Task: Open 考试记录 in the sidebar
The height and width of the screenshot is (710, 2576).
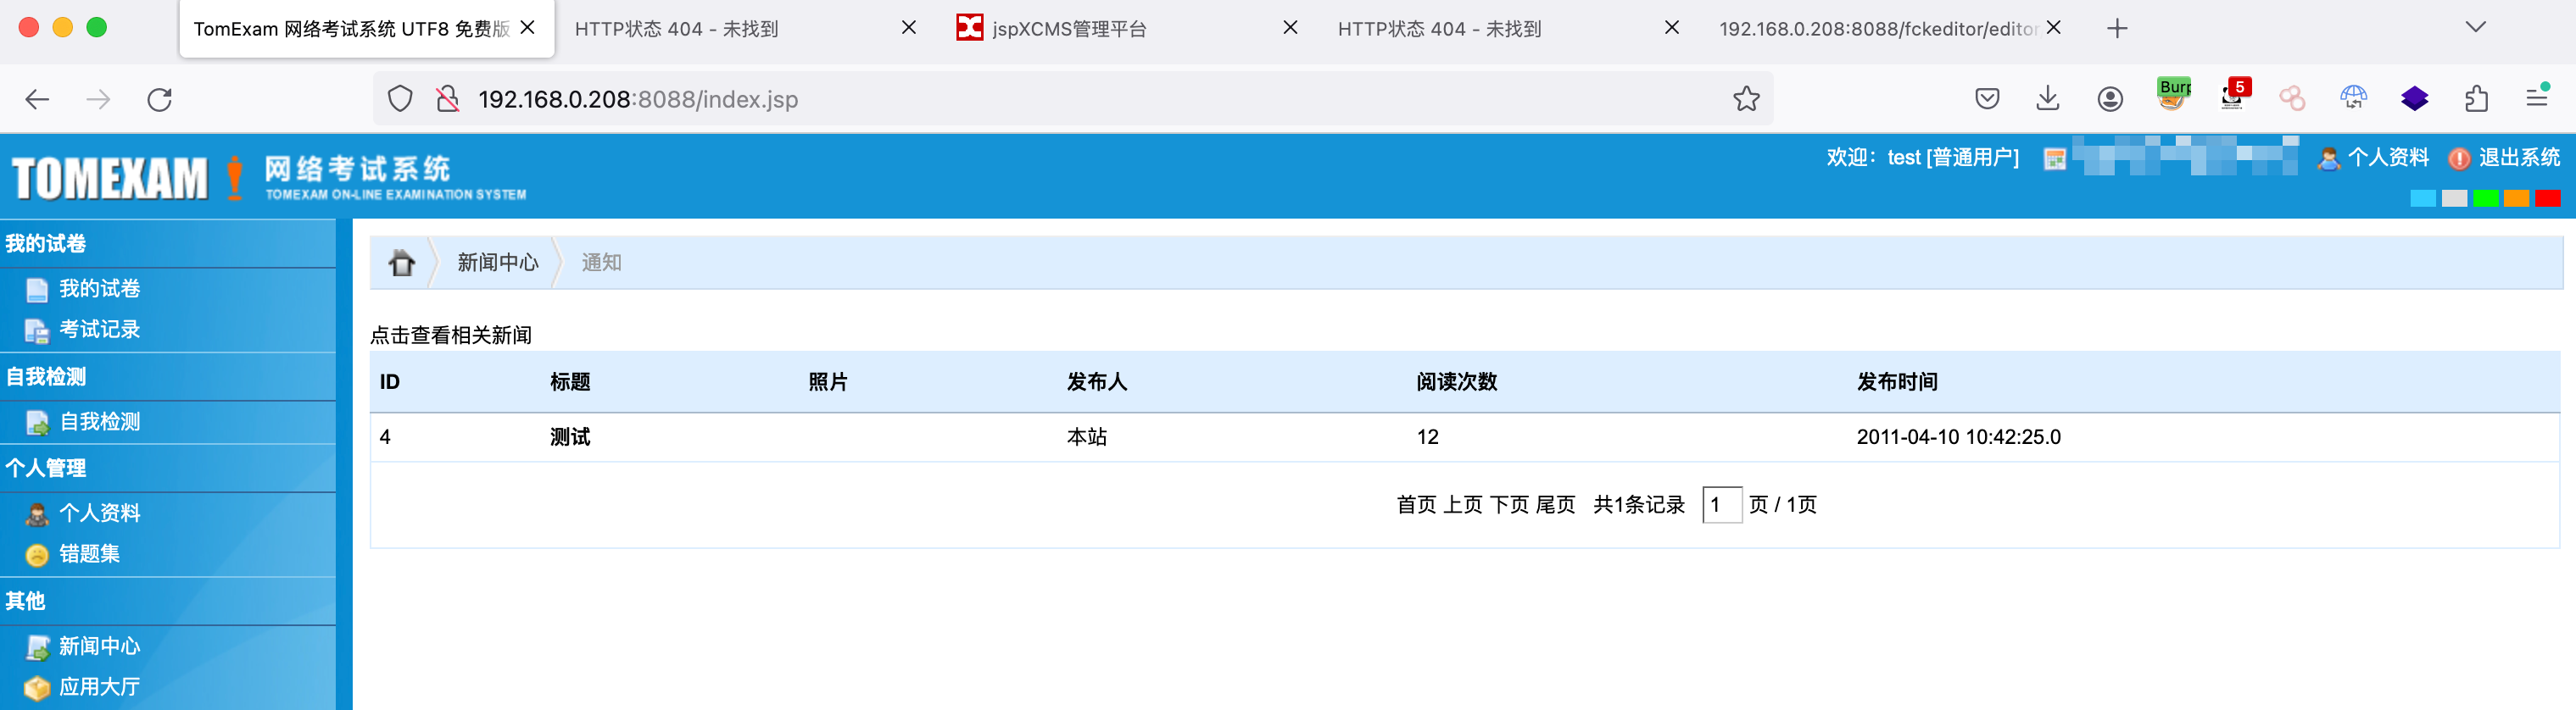Action: (99, 330)
